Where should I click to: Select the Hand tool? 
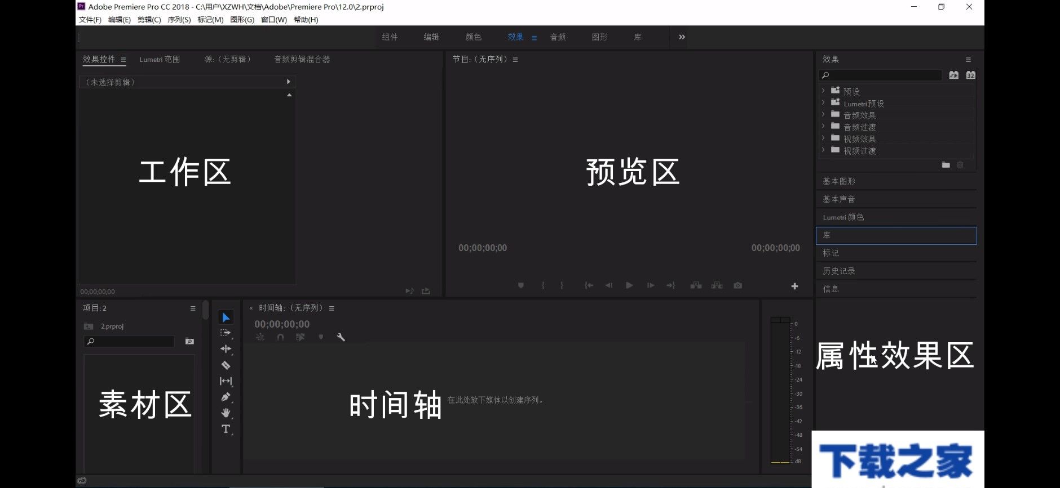226,413
